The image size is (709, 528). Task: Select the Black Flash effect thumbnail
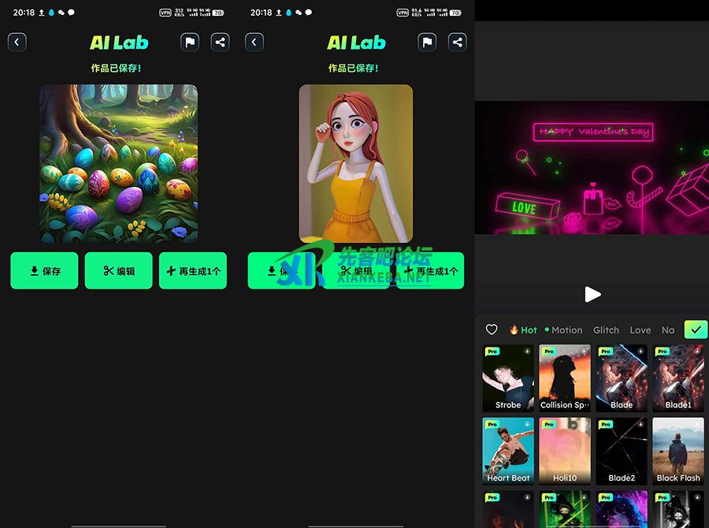(678, 451)
